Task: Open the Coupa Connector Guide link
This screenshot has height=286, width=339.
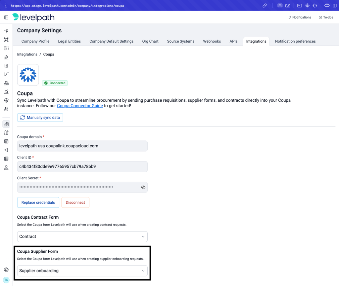Action: coord(80,106)
